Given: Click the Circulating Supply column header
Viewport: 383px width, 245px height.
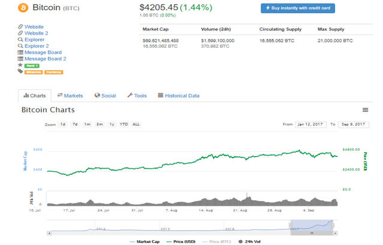Looking at the screenshot, I should click(281, 29).
